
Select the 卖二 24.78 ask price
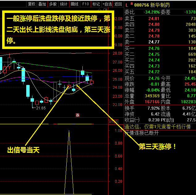[154, 36]
